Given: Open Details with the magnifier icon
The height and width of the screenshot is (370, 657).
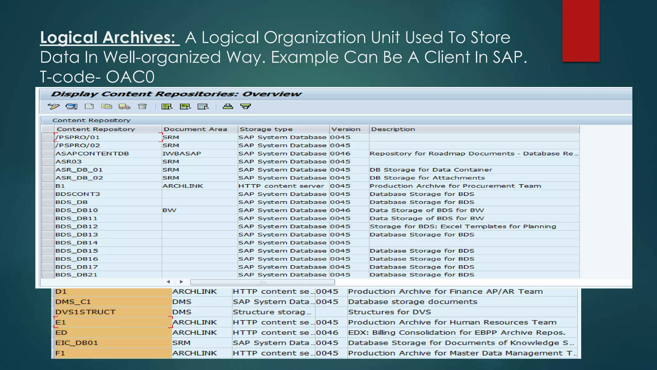Looking at the screenshot, I should click(72, 106).
